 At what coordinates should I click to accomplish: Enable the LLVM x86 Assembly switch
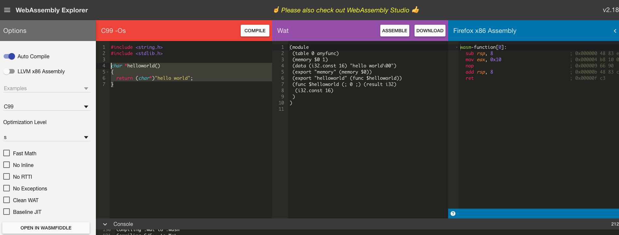(x=9, y=71)
